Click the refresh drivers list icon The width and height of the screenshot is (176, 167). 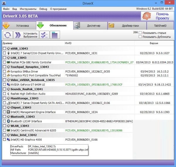(7, 35)
